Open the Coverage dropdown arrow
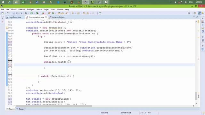Screen dimensions: 205x115 (x=40, y=13)
